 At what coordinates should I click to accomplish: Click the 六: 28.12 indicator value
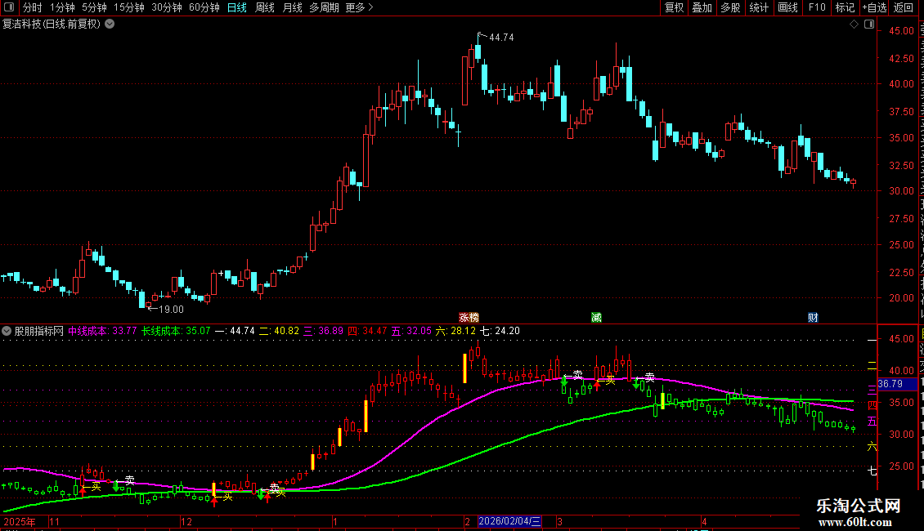click(x=455, y=331)
